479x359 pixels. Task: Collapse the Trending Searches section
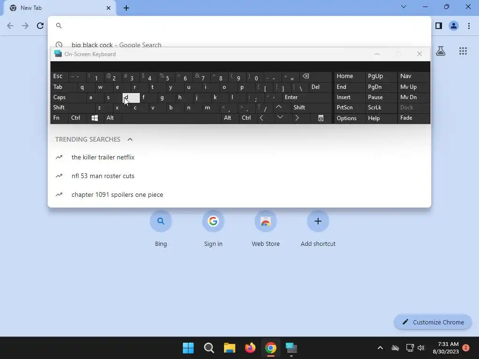pos(130,139)
